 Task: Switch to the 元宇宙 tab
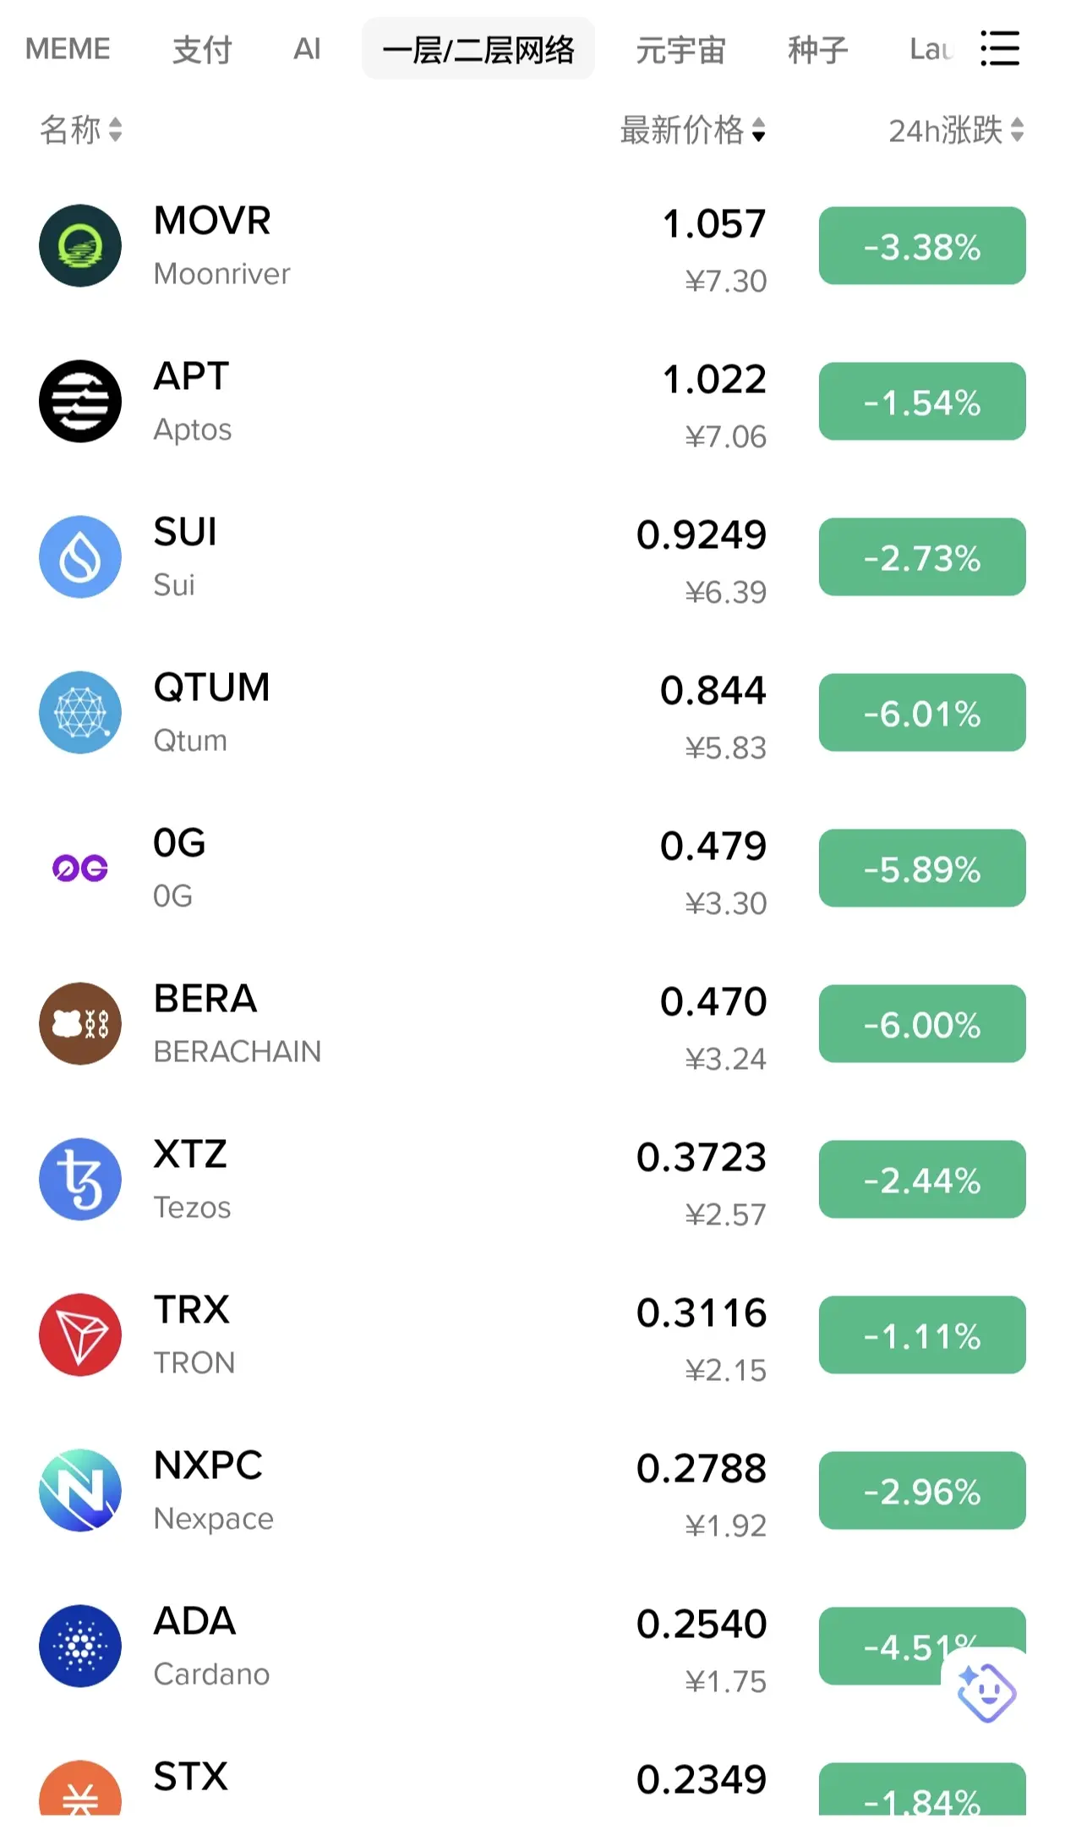pos(680,49)
